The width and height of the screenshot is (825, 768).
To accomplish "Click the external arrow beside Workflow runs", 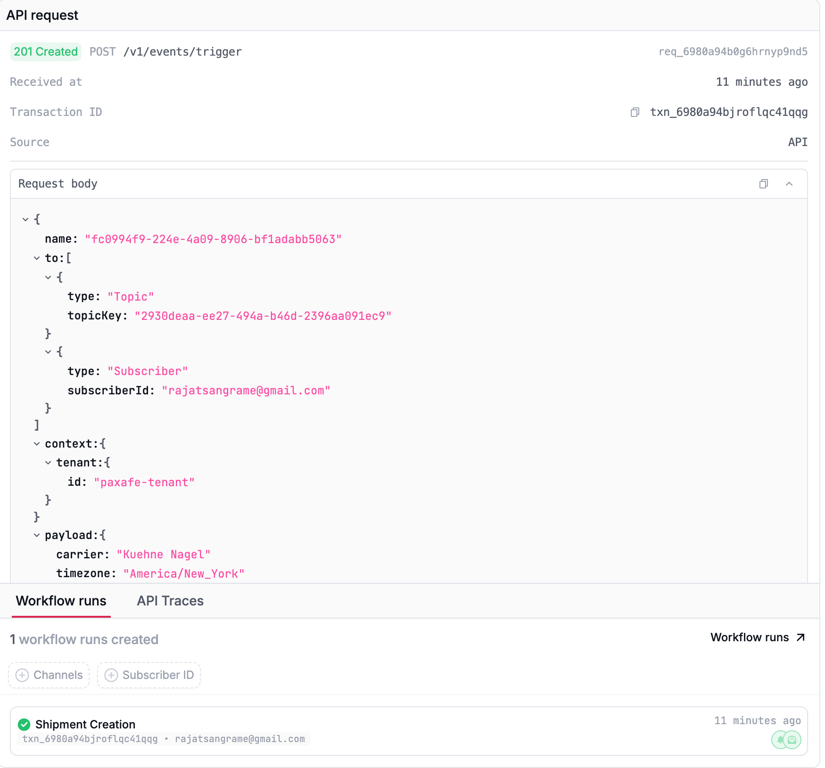I will (x=800, y=637).
